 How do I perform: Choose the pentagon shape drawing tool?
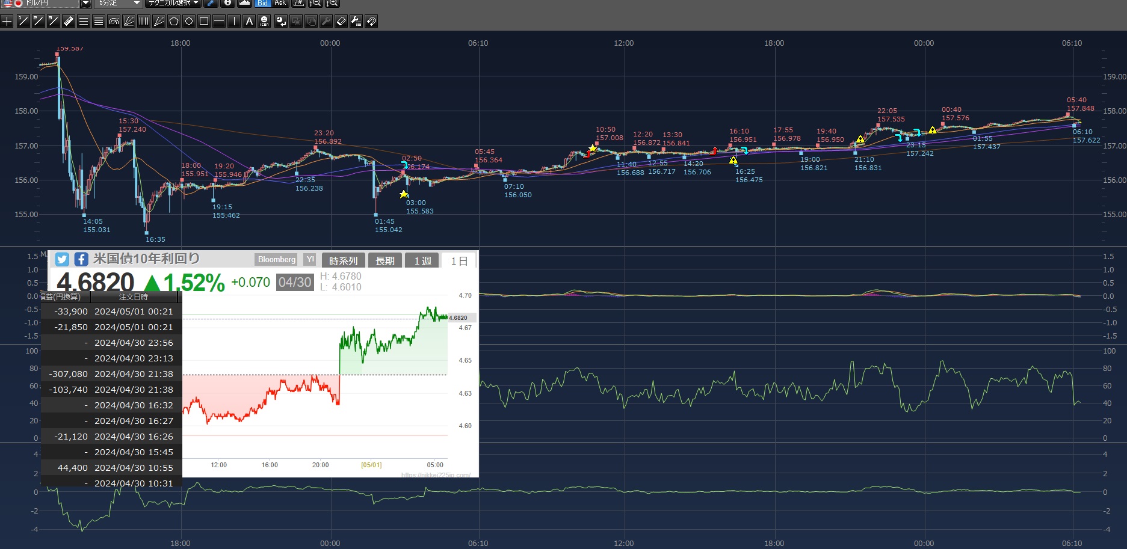(174, 22)
